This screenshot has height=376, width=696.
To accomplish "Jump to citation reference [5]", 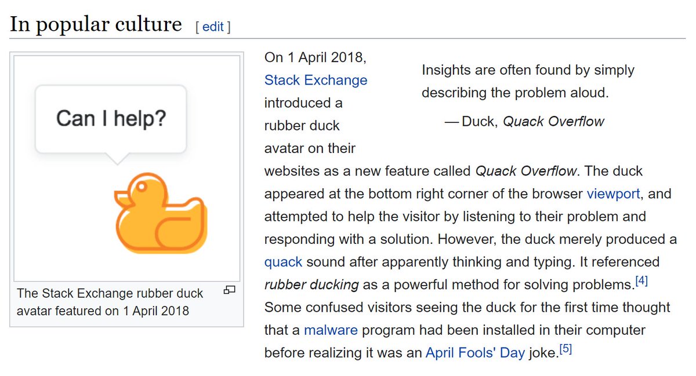I will (x=565, y=349).
